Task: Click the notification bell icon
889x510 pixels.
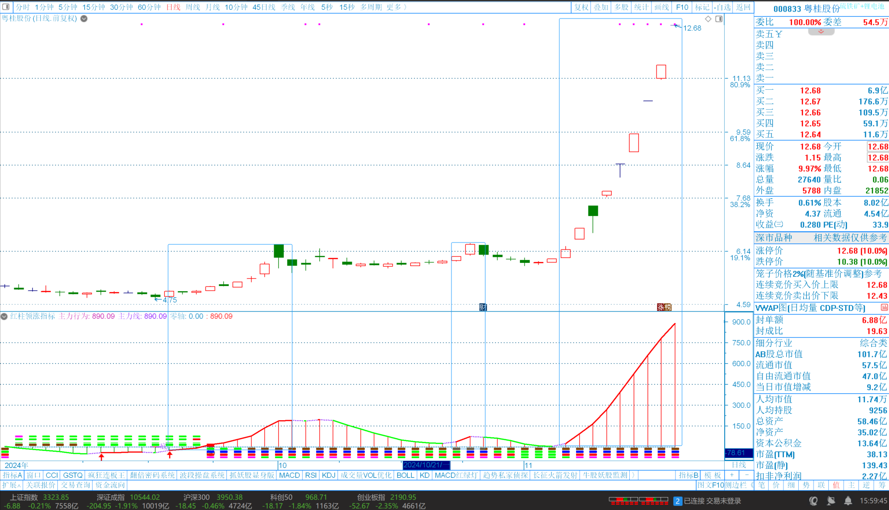Action: coord(848,501)
